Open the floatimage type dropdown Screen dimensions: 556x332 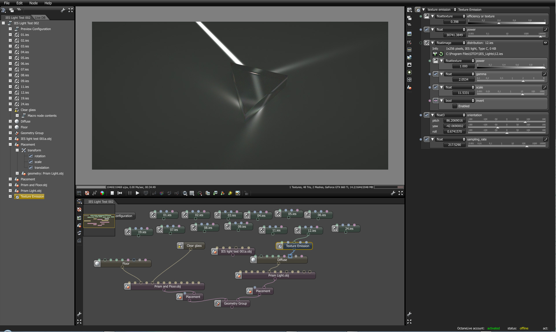(450, 43)
